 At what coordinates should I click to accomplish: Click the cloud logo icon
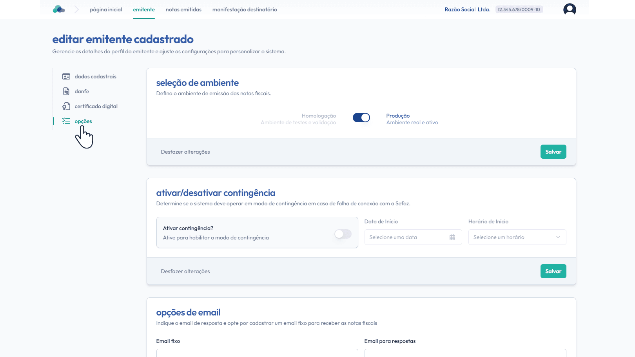pyautogui.click(x=59, y=9)
